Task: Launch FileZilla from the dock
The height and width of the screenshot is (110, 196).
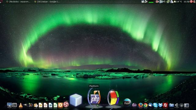Action: (165, 105)
